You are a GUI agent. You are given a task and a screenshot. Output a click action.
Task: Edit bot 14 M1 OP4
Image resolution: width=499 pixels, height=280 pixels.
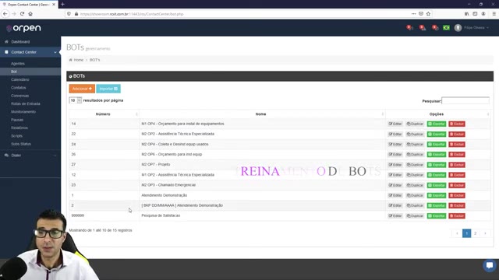click(395, 124)
